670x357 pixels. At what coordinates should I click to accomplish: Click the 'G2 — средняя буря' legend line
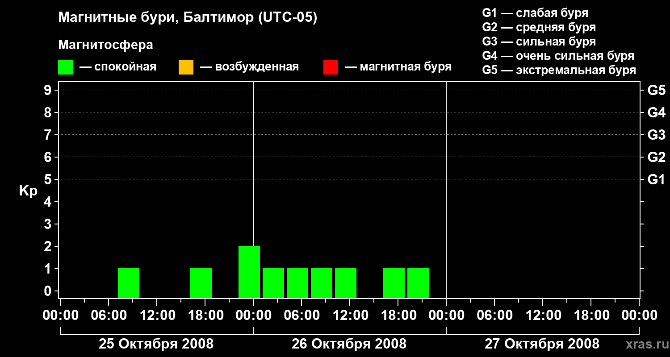click(539, 27)
